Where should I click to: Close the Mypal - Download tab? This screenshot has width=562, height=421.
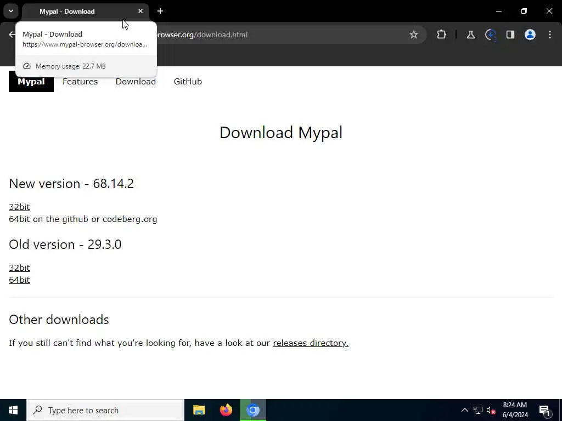click(x=140, y=11)
